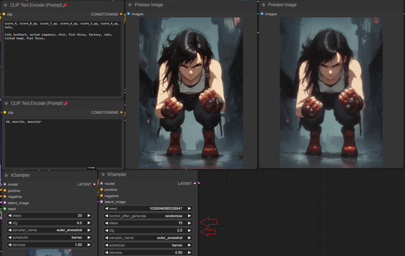The width and height of the screenshot is (405, 256).
Task: Click the LATENT output port of right KSampler
Action: [x=195, y=184]
